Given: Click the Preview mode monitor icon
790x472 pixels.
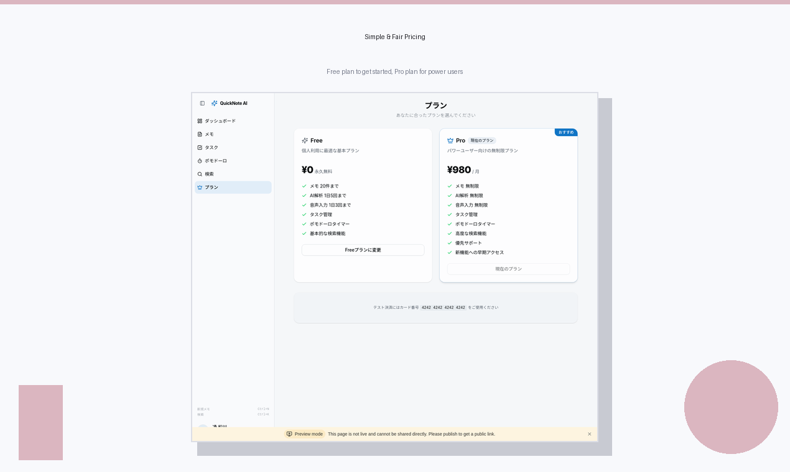Looking at the screenshot, I should [289, 433].
